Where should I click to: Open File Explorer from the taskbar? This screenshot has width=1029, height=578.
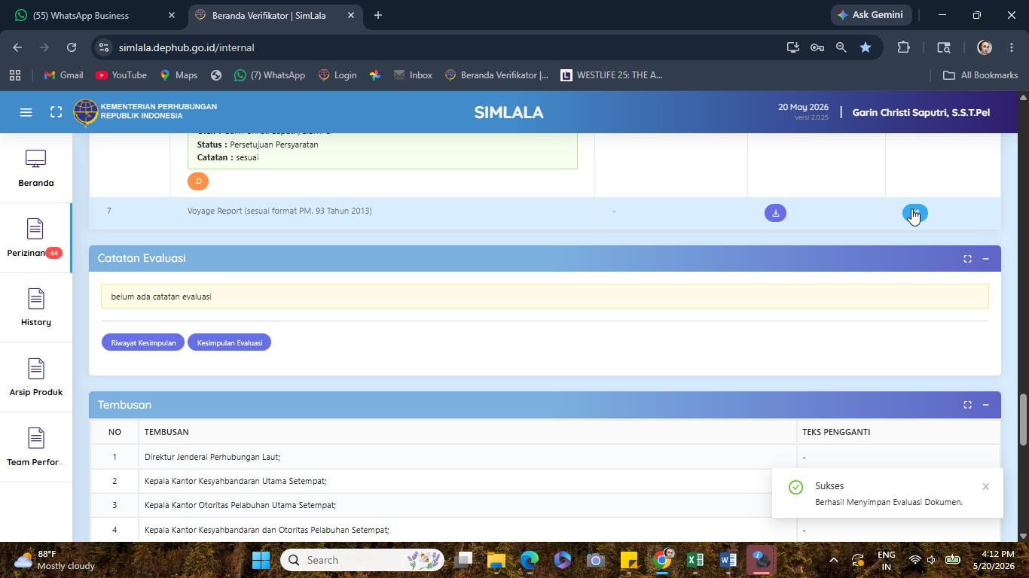pyautogui.click(x=496, y=560)
